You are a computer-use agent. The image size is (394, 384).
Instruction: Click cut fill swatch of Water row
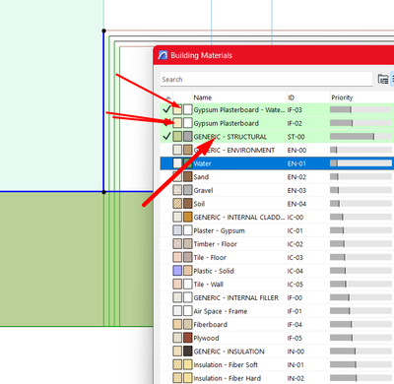coord(177,163)
